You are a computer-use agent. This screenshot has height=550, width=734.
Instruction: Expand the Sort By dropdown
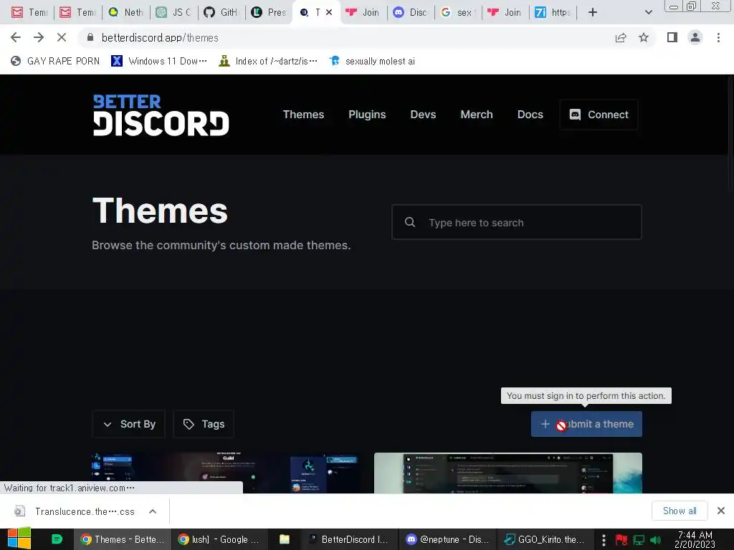[129, 424]
